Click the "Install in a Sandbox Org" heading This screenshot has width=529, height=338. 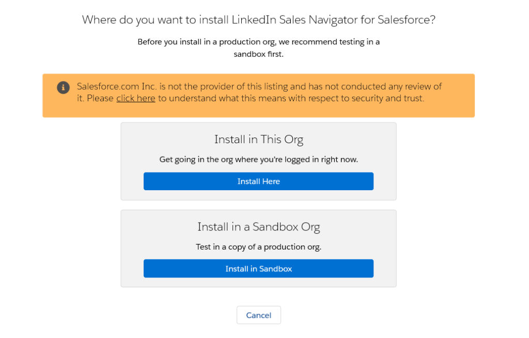click(258, 227)
